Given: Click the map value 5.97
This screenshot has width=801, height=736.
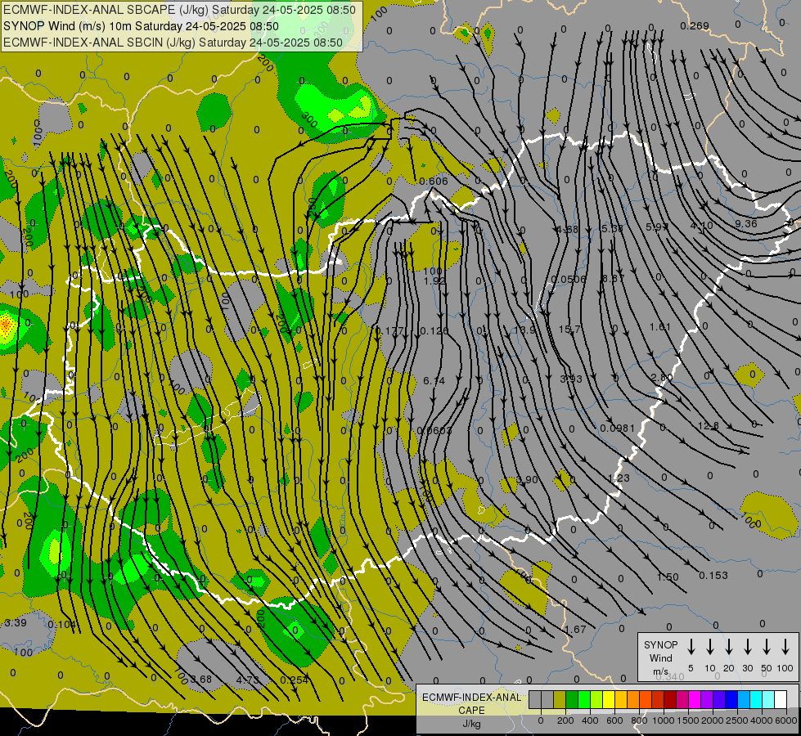Looking at the screenshot, I should [x=657, y=227].
